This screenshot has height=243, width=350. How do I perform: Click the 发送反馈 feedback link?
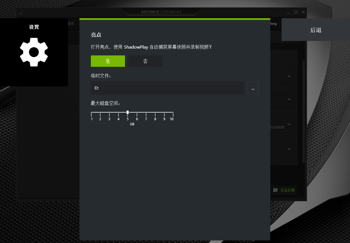287,190
